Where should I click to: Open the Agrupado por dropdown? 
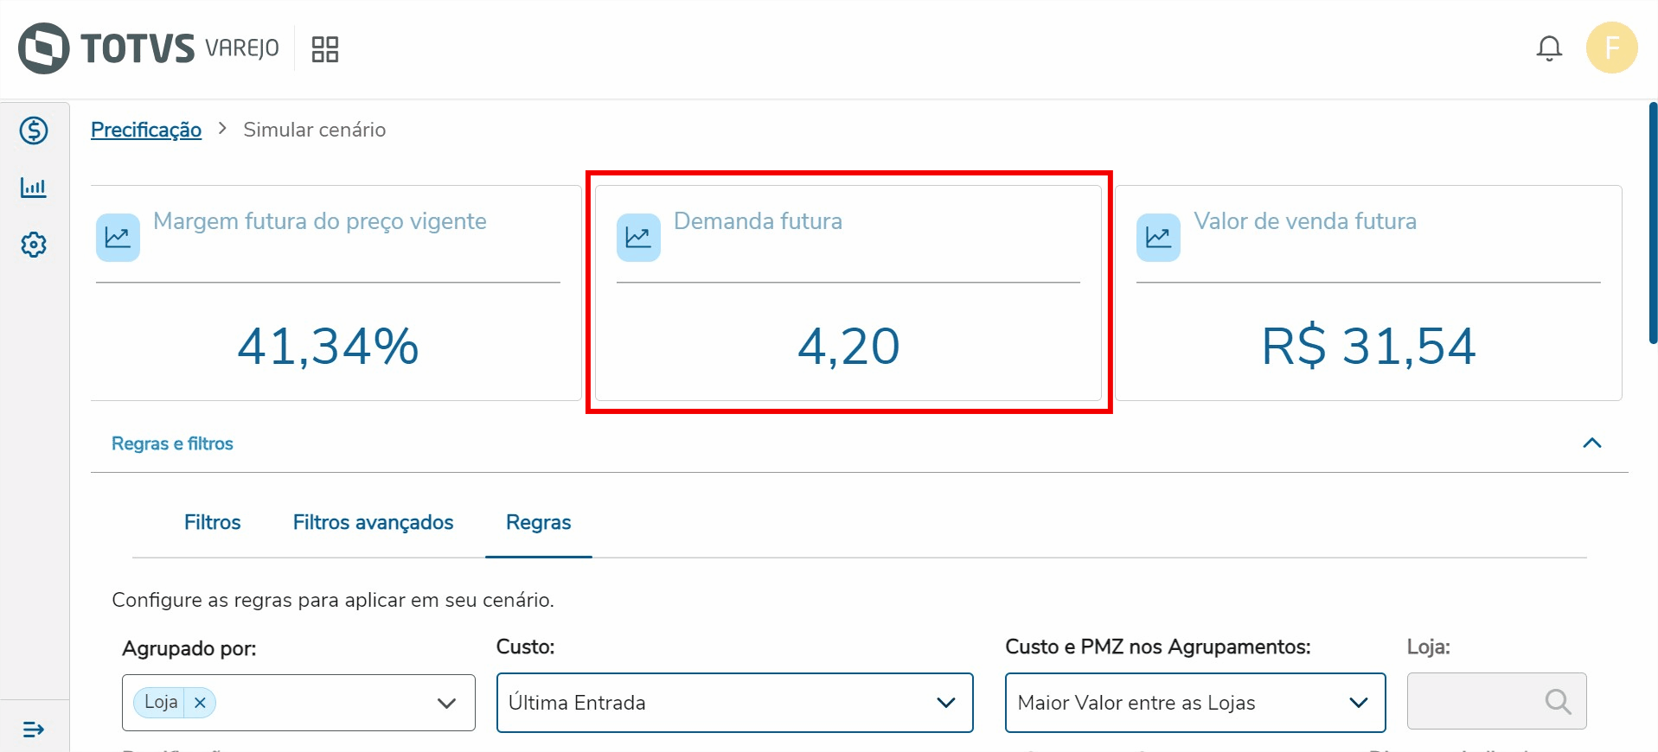pos(446,703)
